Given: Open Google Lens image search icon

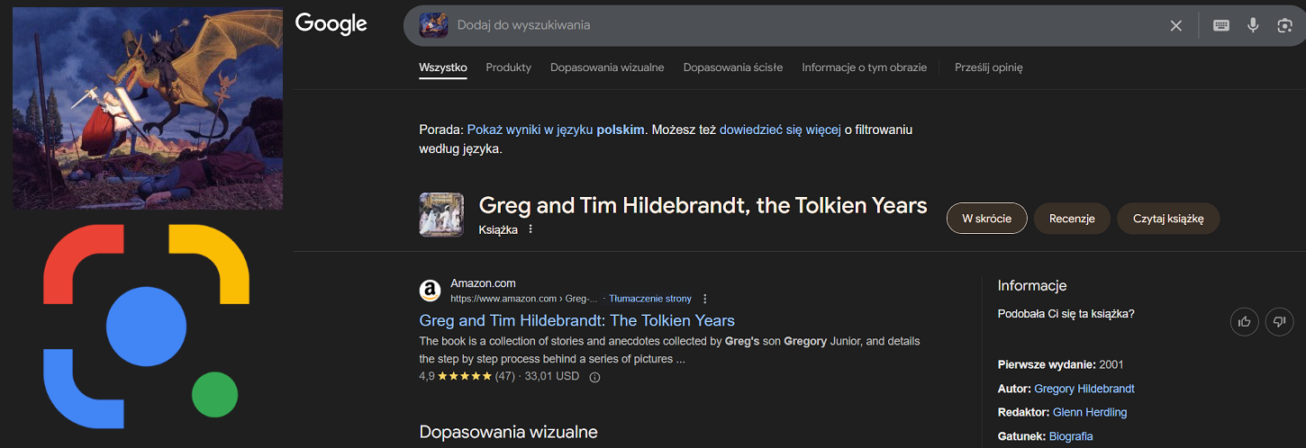Looking at the screenshot, I should tap(1284, 25).
